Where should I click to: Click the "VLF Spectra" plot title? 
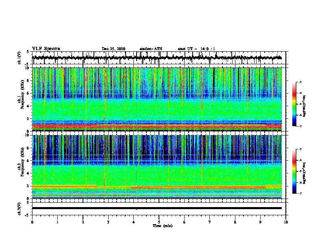[x=46, y=49]
